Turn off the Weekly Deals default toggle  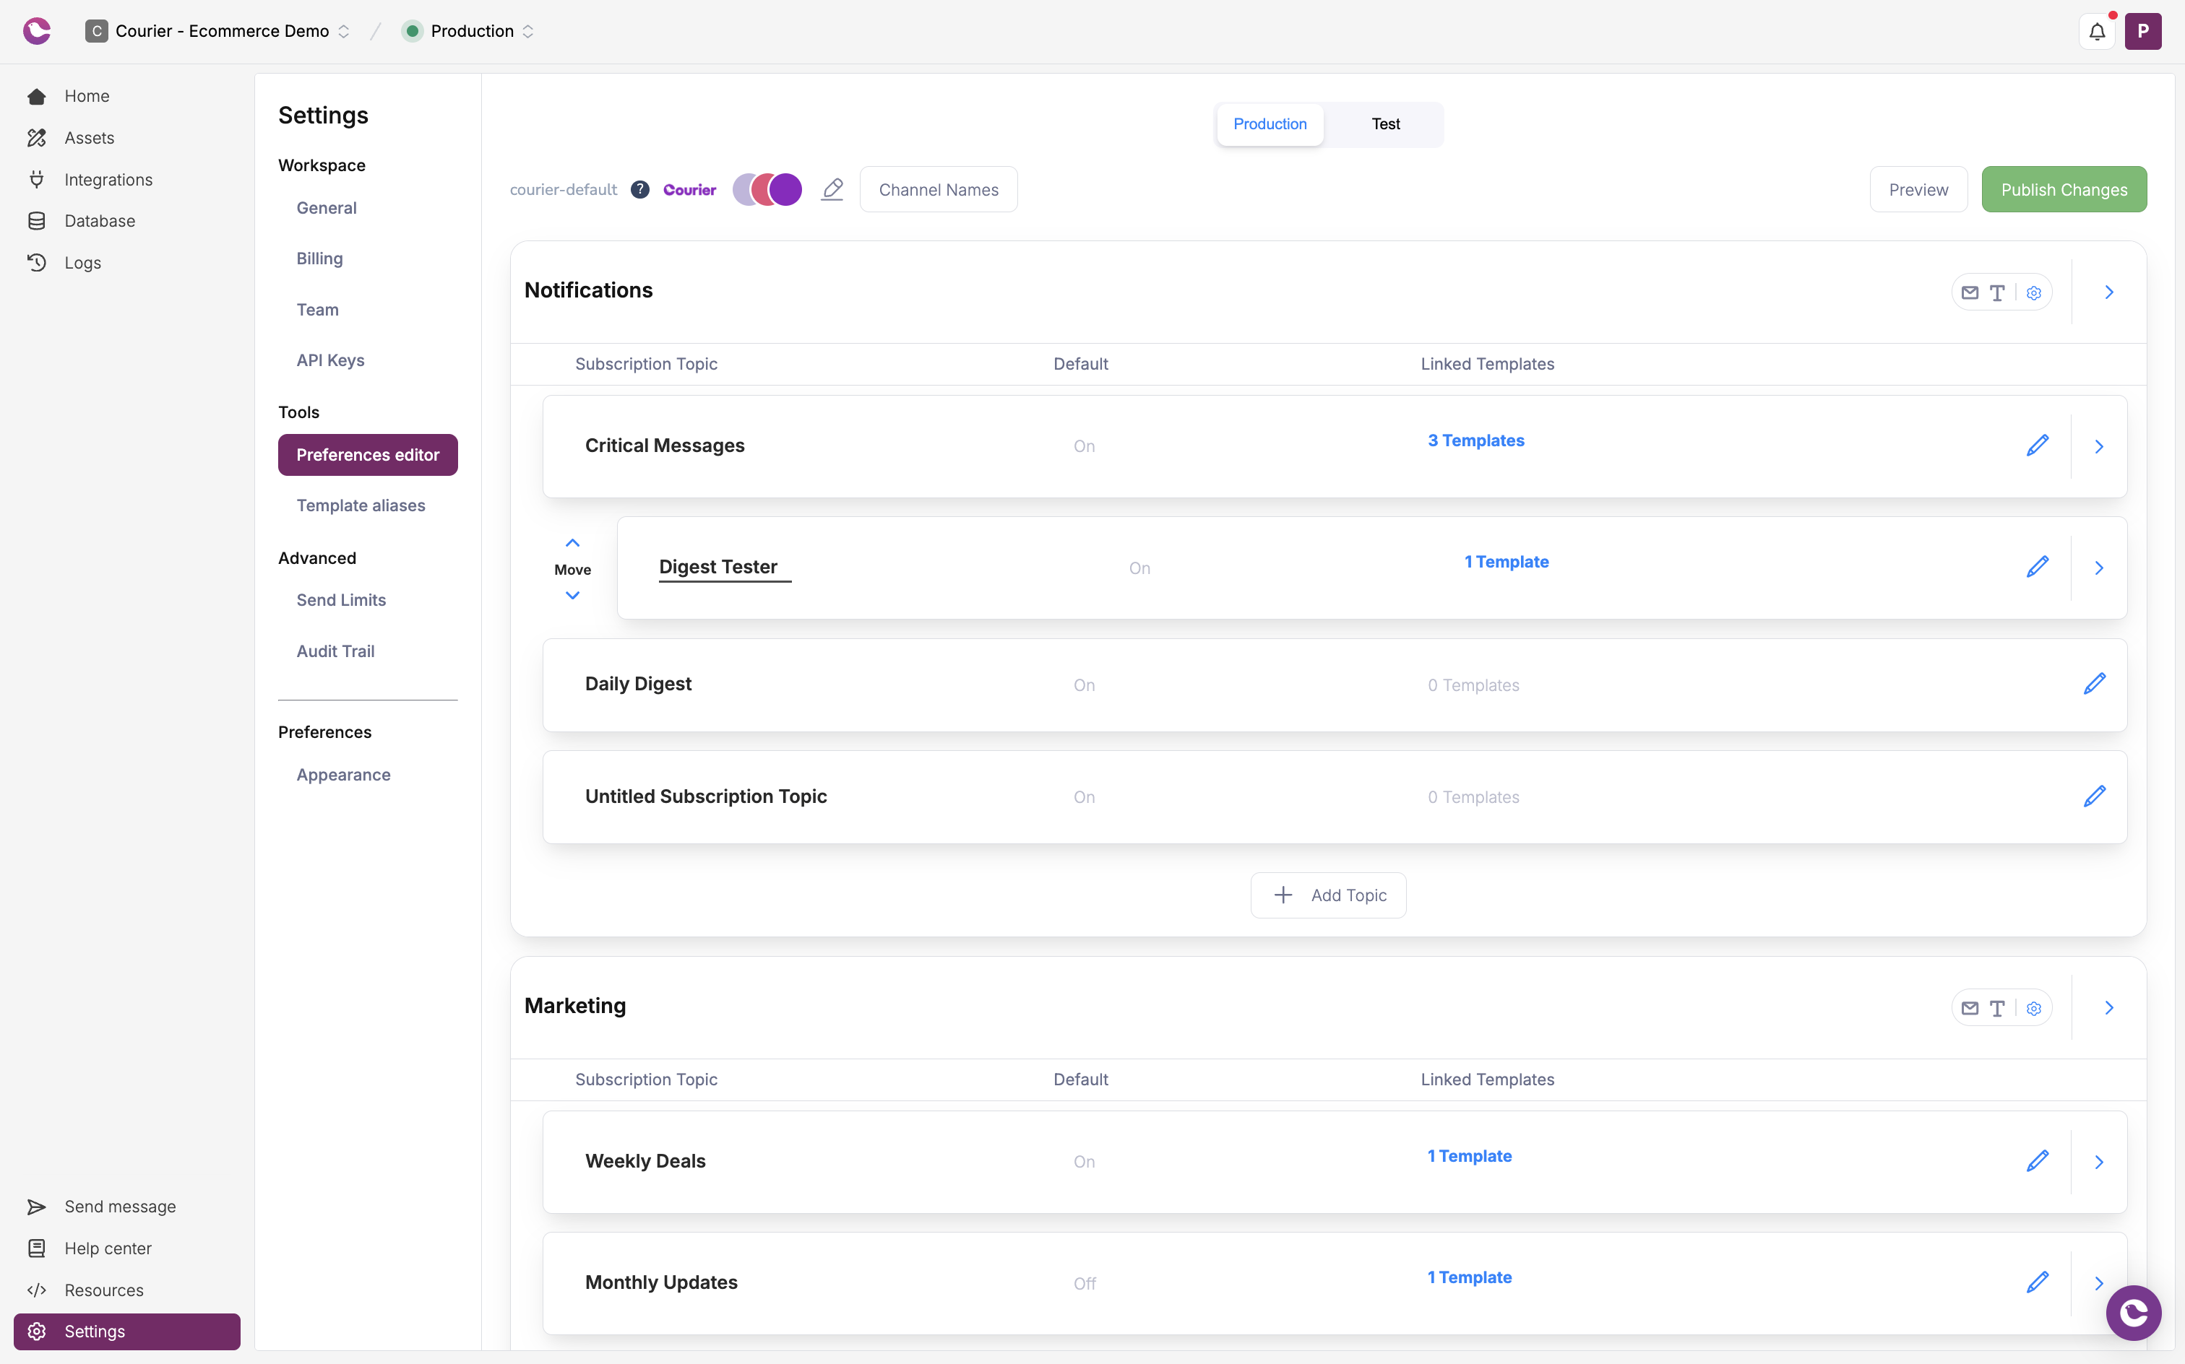pyautogui.click(x=1083, y=1162)
